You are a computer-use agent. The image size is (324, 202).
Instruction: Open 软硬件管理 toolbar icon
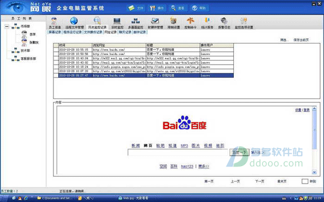(x=155, y=23)
